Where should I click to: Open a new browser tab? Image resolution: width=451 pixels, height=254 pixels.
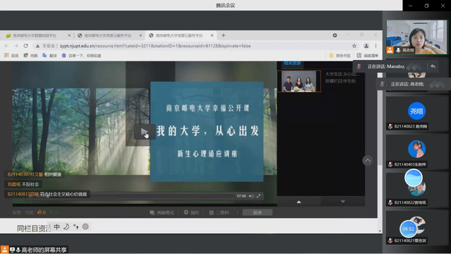tap(223, 35)
